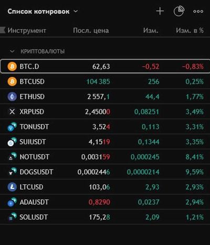Select the ADAUSDT symbol row
210x245 pixels.
pyautogui.click(x=105, y=202)
